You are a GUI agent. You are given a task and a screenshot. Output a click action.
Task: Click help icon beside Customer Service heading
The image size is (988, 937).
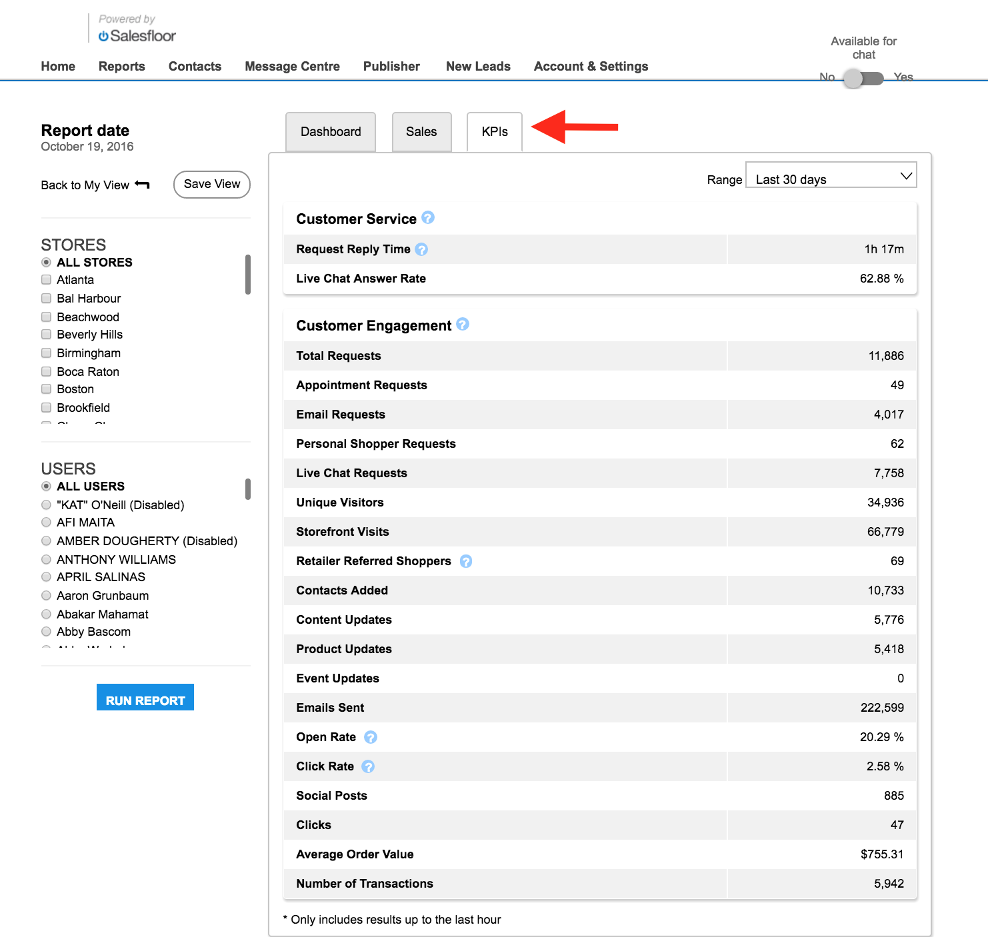428,218
